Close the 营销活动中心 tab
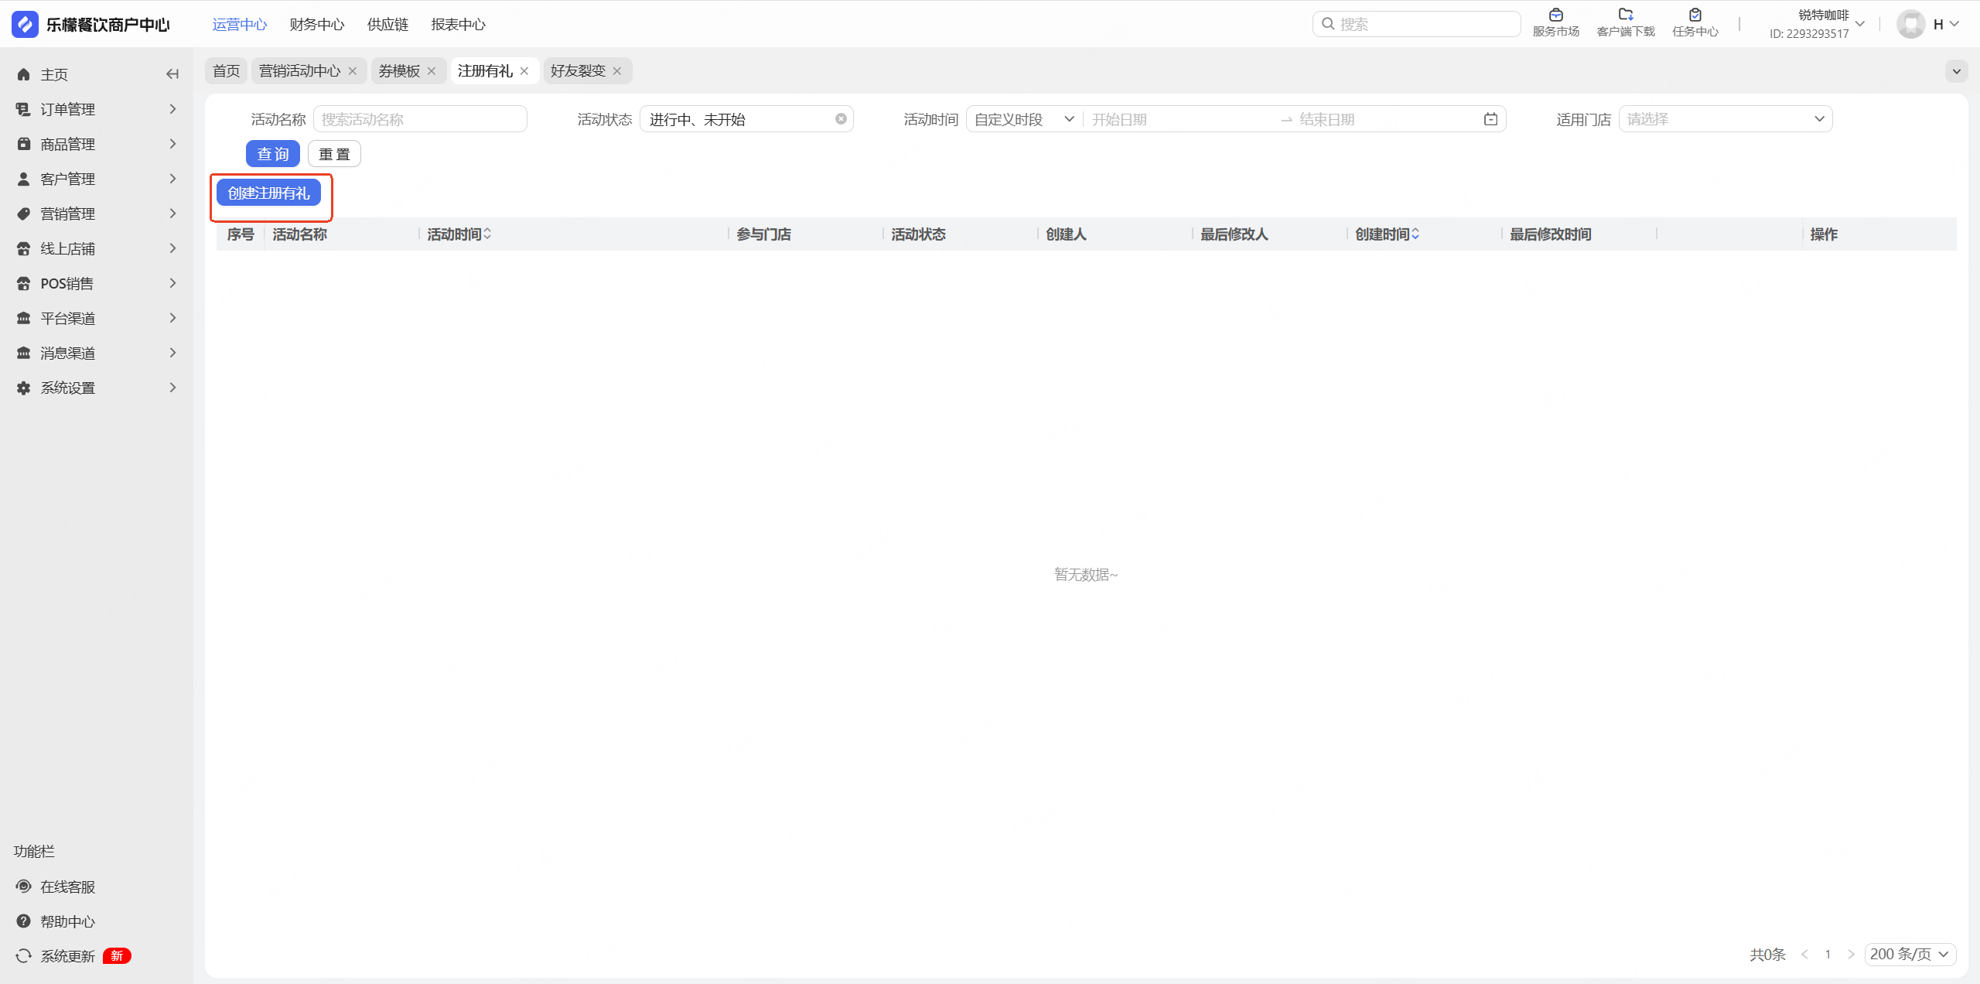Viewport: 1980px width, 984px height. [x=353, y=70]
